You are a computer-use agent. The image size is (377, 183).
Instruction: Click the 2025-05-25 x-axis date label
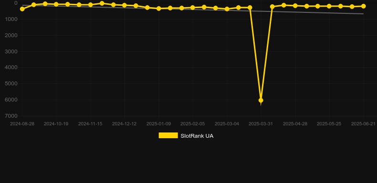point(329,124)
